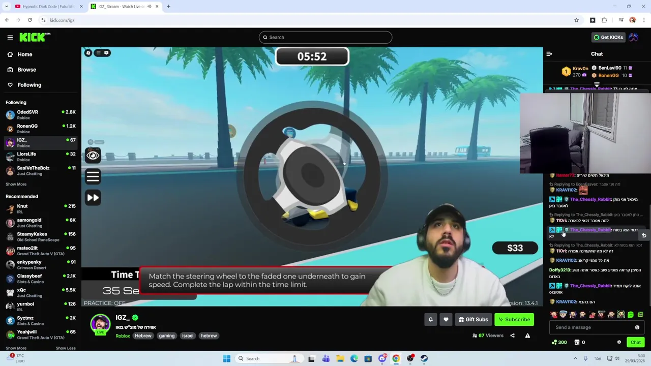Open the emoji picker in message box
The width and height of the screenshot is (651, 366).
pyautogui.click(x=637, y=328)
